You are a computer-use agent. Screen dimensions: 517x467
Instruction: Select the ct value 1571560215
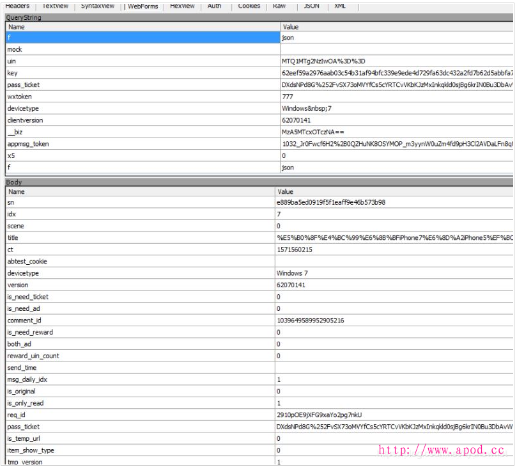click(294, 249)
